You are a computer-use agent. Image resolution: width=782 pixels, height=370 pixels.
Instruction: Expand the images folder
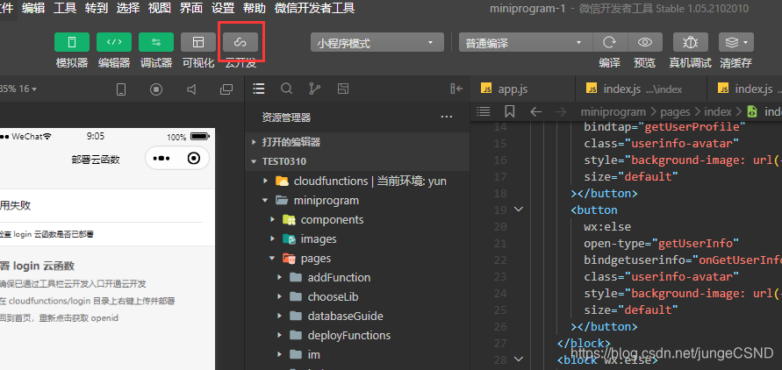click(x=357, y=239)
